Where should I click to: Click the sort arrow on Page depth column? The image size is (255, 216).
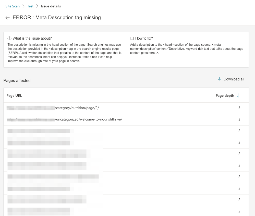(x=238, y=95)
